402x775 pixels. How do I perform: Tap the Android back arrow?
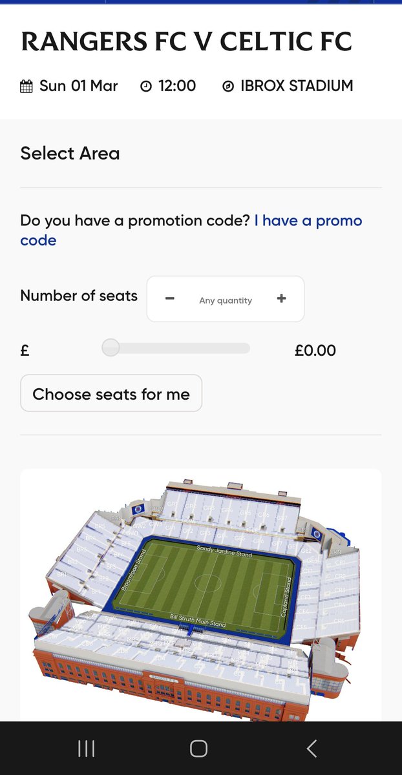tap(312, 749)
